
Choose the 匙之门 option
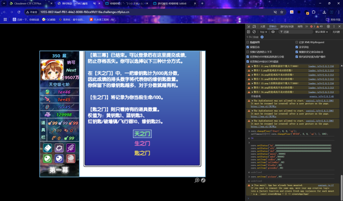pyautogui.click(x=142, y=153)
